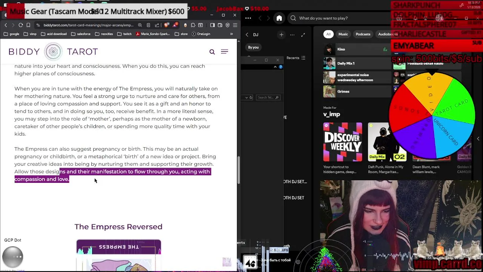The height and width of the screenshot is (272, 483).
Task: Open the Recents sort dropdown
Action: [x=296, y=58]
